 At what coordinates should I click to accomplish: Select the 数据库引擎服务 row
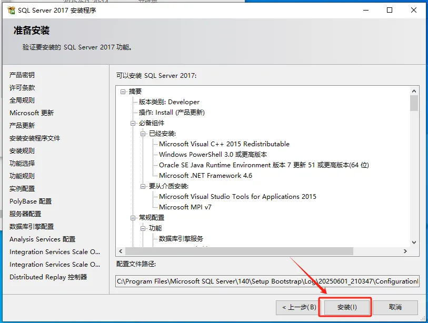point(181,239)
